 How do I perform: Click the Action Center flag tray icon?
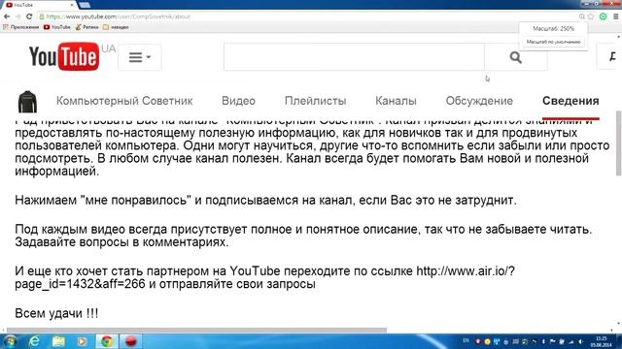pyautogui.click(x=553, y=341)
